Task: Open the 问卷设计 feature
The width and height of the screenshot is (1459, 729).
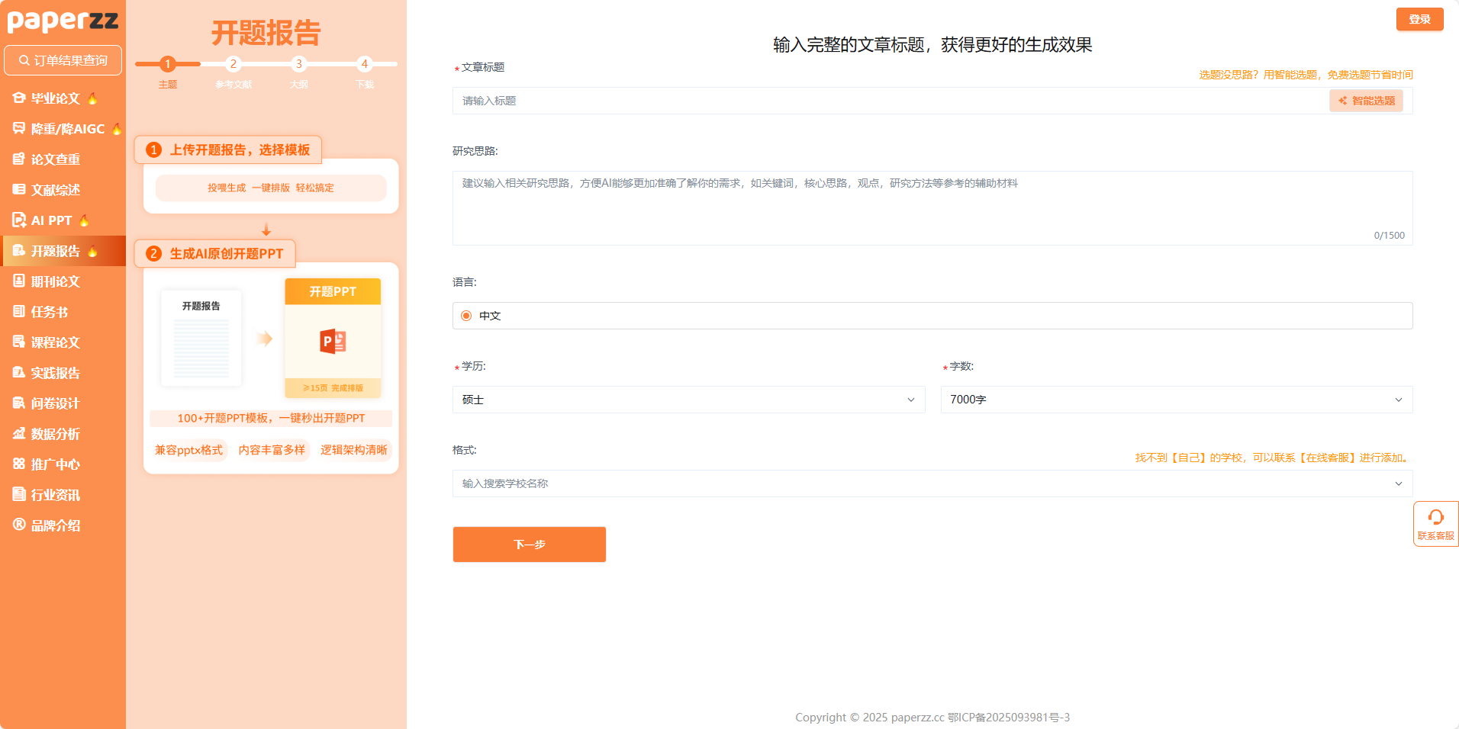Action: point(55,403)
